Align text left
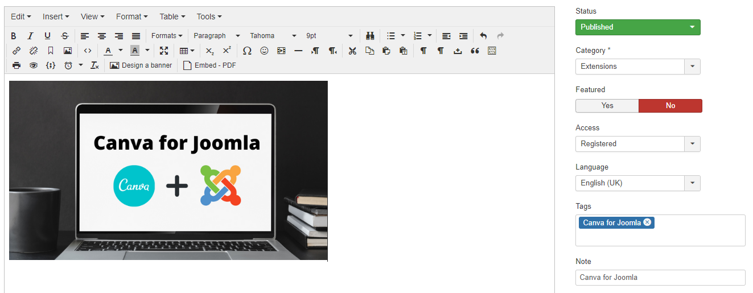Viewport: 753px width, 293px height. click(x=85, y=36)
